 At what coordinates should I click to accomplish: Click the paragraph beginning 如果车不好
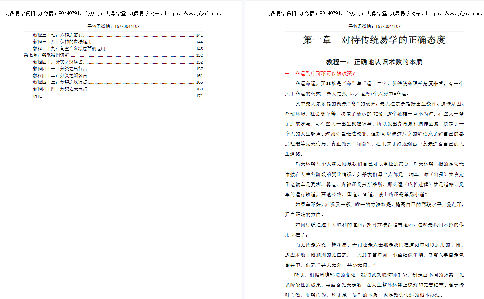pos(374,205)
